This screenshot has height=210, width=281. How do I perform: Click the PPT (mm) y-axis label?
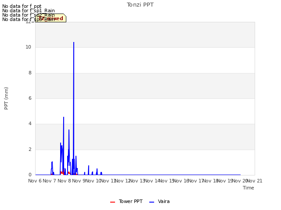(6, 98)
